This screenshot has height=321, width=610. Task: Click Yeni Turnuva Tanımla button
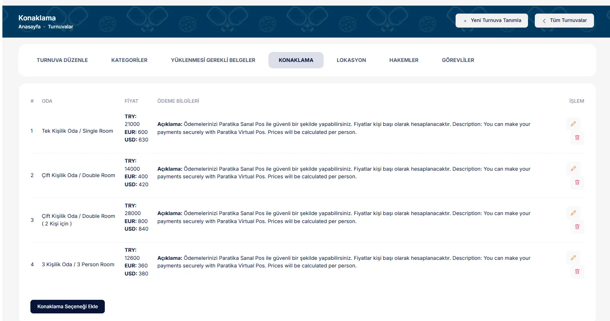click(492, 20)
